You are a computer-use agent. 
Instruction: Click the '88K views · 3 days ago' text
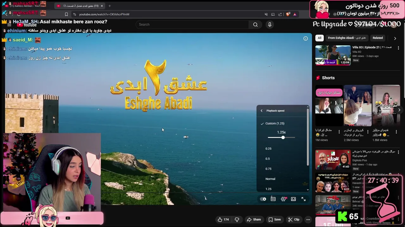pyautogui.click(x=365, y=56)
